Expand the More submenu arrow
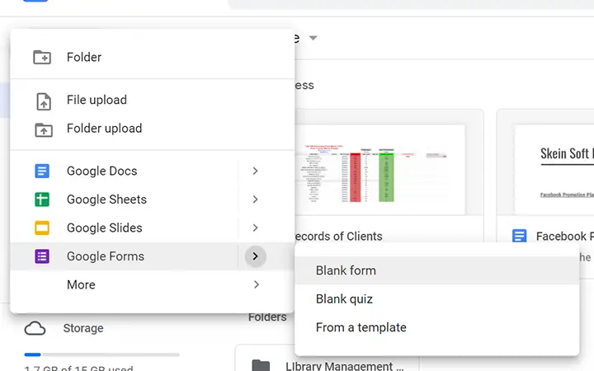594x371 pixels. pyautogui.click(x=257, y=284)
